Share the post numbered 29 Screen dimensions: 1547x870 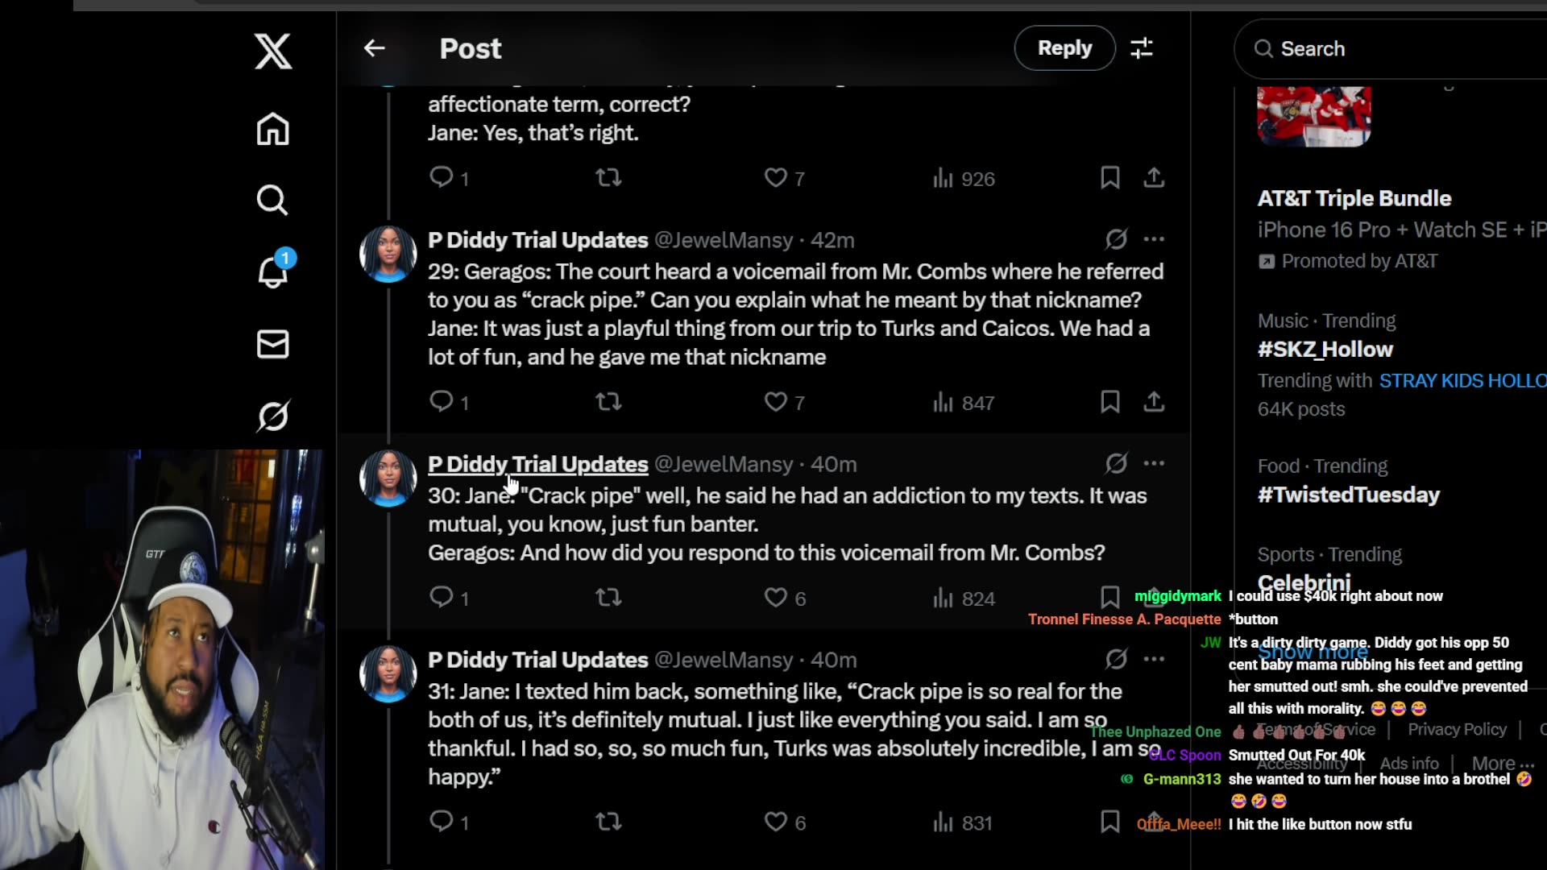coord(1154,401)
